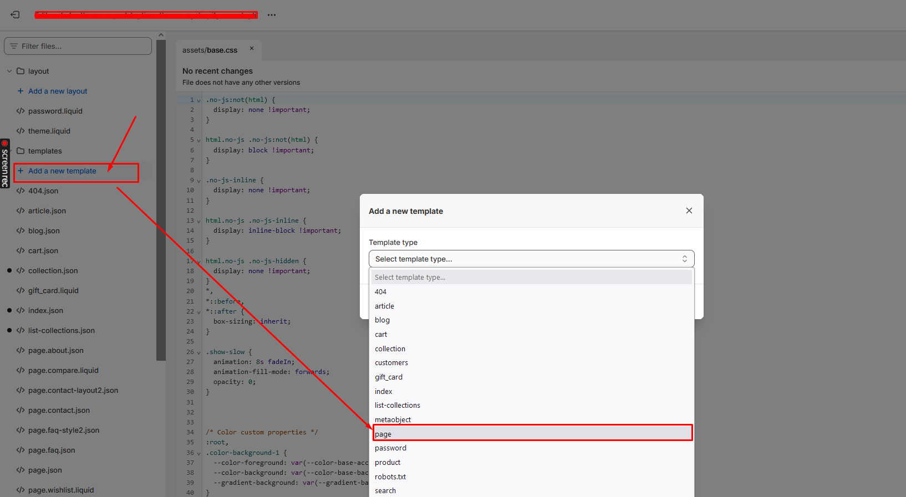Fold code at line 22
Image resolution: width=906 pixels, height=497 pixels.
pyautogui.click(x=198, y=312)
